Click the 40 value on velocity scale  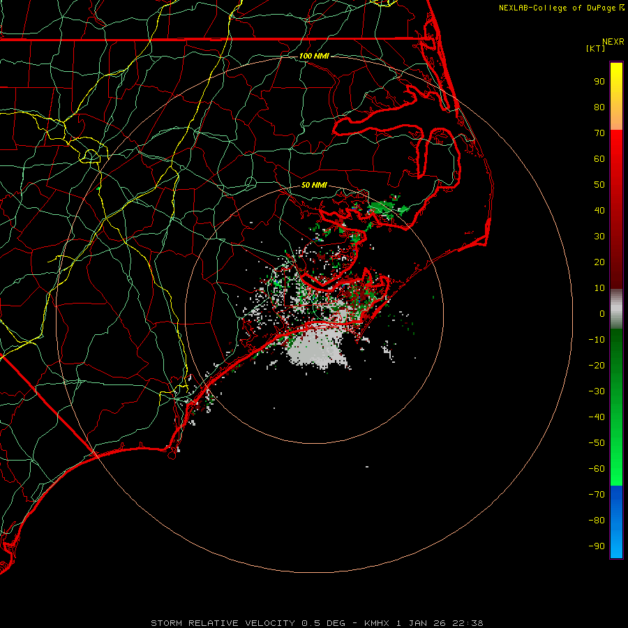(599, 210)
